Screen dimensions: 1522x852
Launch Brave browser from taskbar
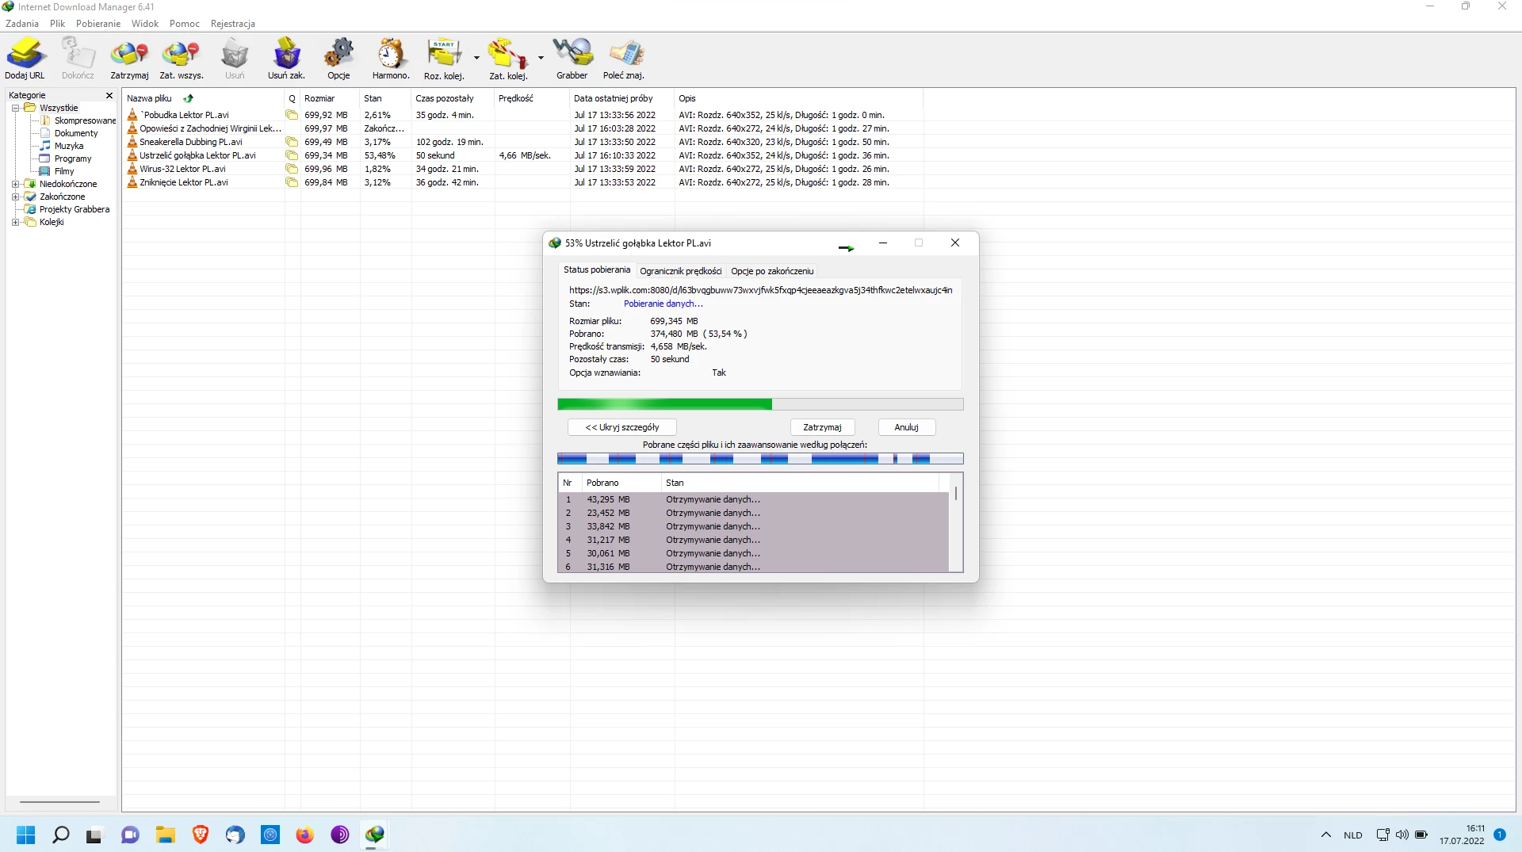pyautogui.click(x=201, y=835)
